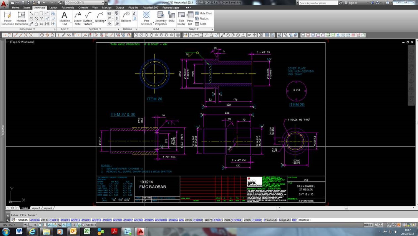Switch to the Home ribbon tab
This screenshot has width=418, height=236.
[15, 7]
